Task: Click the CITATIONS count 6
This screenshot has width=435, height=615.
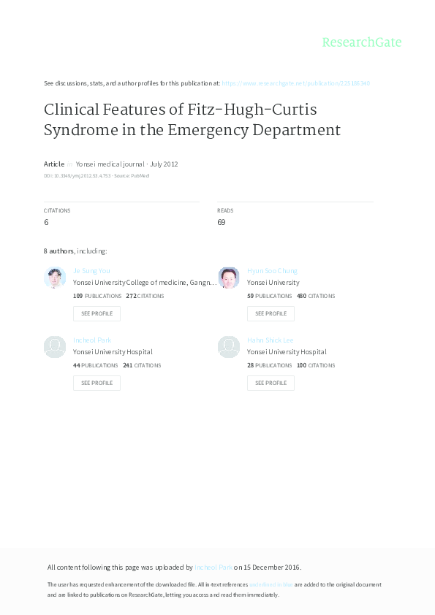Action: pyautogui.click(x=46, y=221)
